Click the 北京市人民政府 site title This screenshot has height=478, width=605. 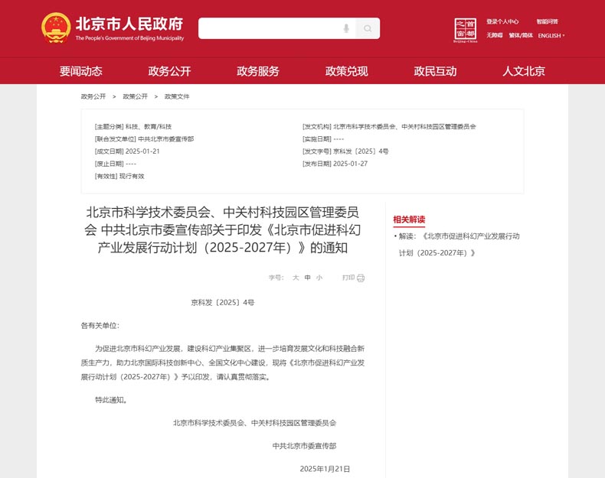tap(129, 24)
